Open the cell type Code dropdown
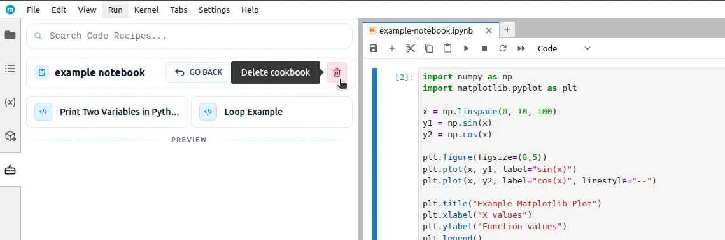The height and width of the screenshot is (240, 725). [563, 48]
